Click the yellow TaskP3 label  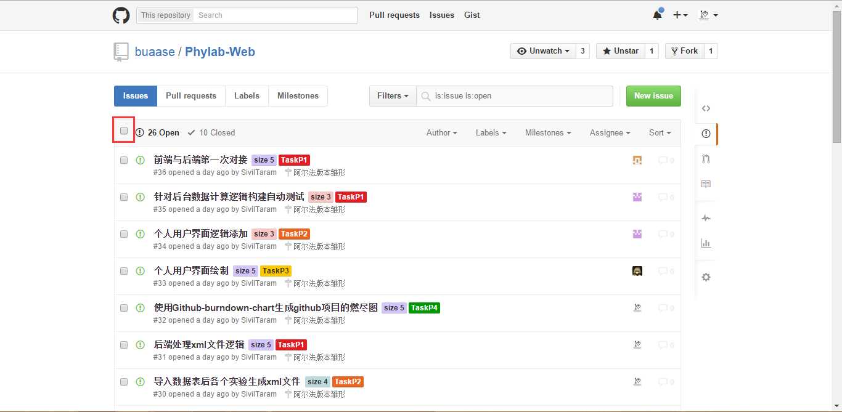click(276, 271)
